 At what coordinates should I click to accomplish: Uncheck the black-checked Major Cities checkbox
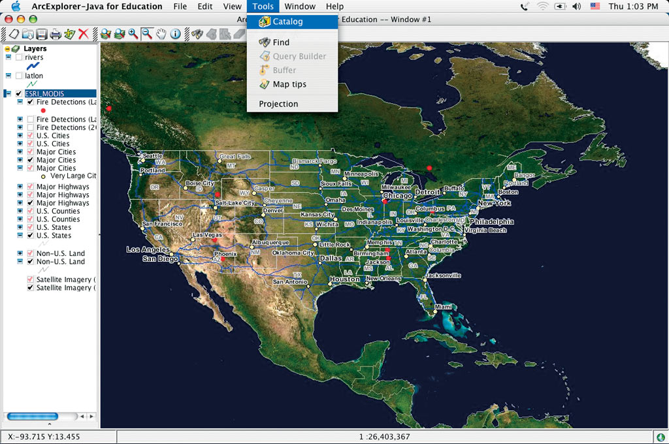(30, 160)
